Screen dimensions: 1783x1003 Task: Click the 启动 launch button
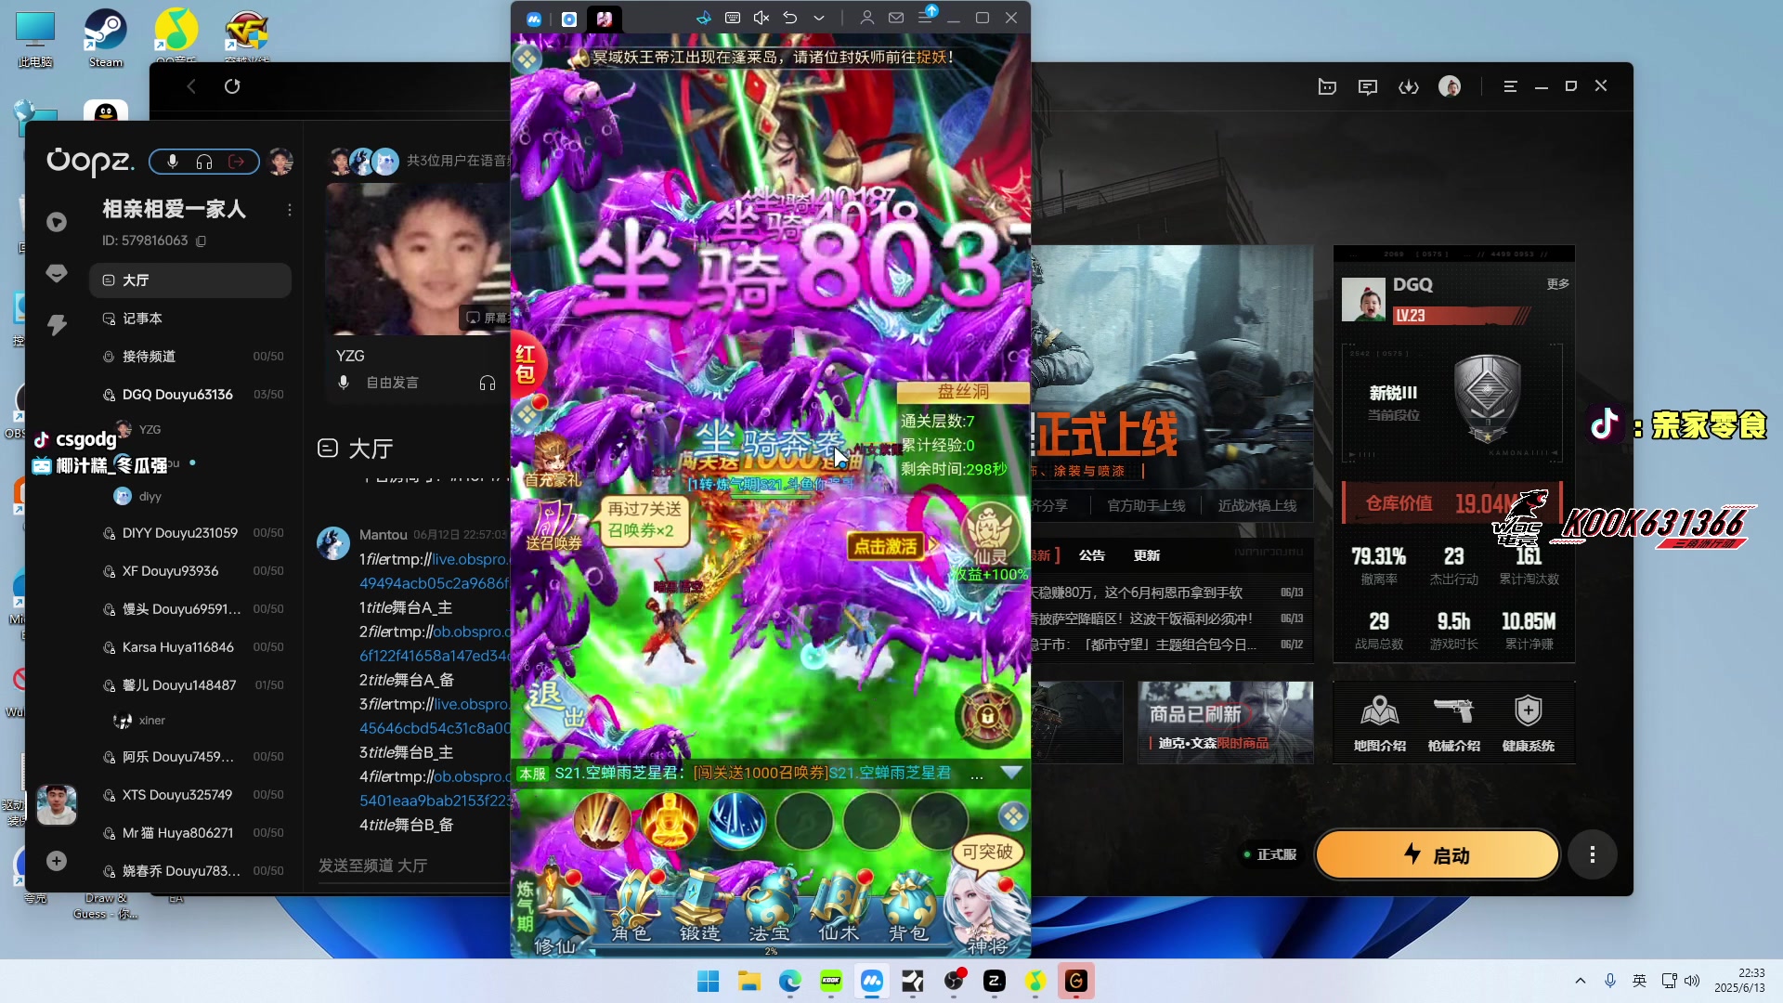(1437, 854)
